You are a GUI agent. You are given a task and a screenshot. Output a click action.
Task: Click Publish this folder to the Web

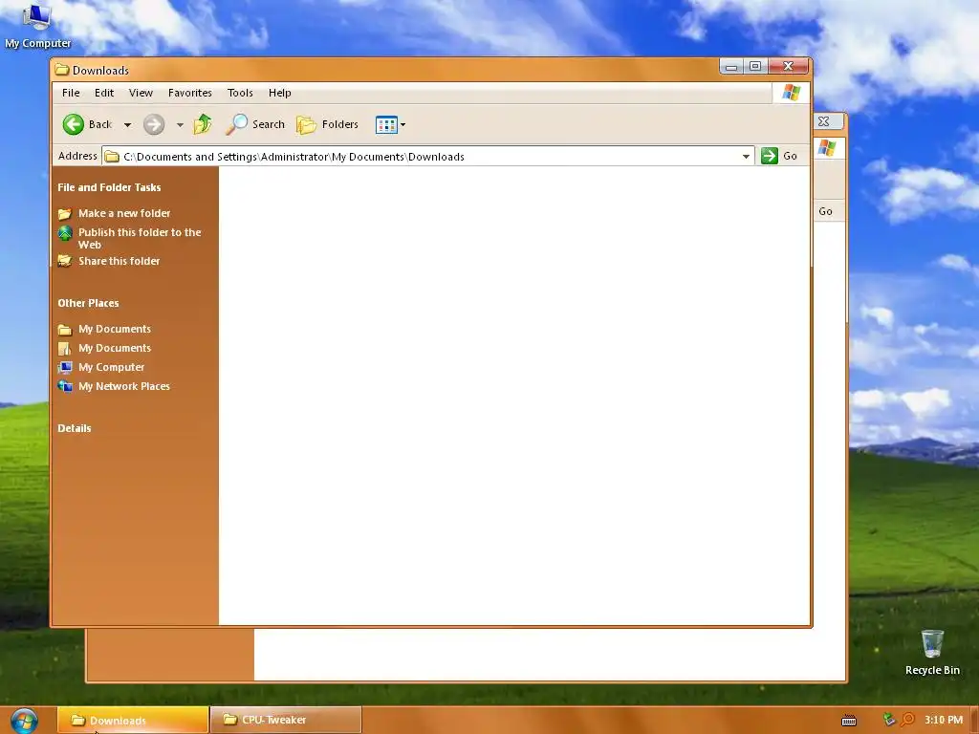click(x=140, y=238)
